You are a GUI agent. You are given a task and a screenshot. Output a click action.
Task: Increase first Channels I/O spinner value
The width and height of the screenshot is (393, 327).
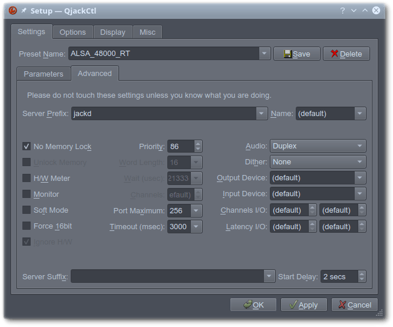click(312, 207)
